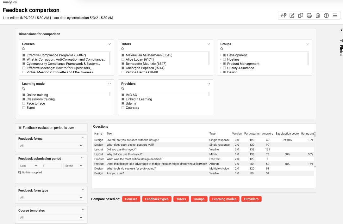Viewport: 343px width, 224px height.
Task: Click the Satisfaction score column header
Action: (x=287, y=134)
